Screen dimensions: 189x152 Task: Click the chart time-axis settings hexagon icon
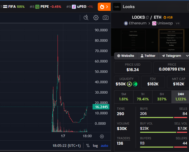102,136
